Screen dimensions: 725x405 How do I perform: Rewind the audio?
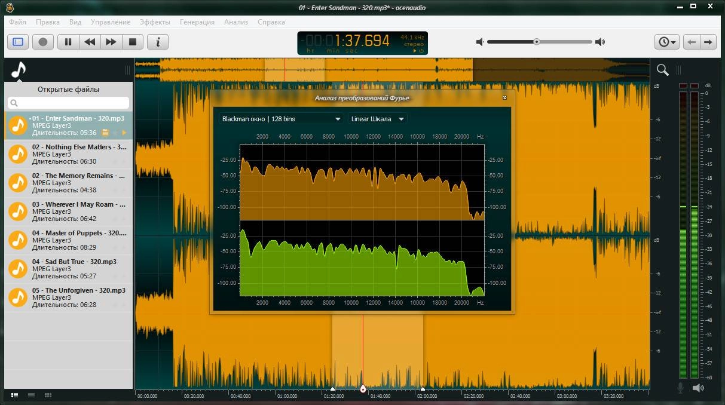90,42
